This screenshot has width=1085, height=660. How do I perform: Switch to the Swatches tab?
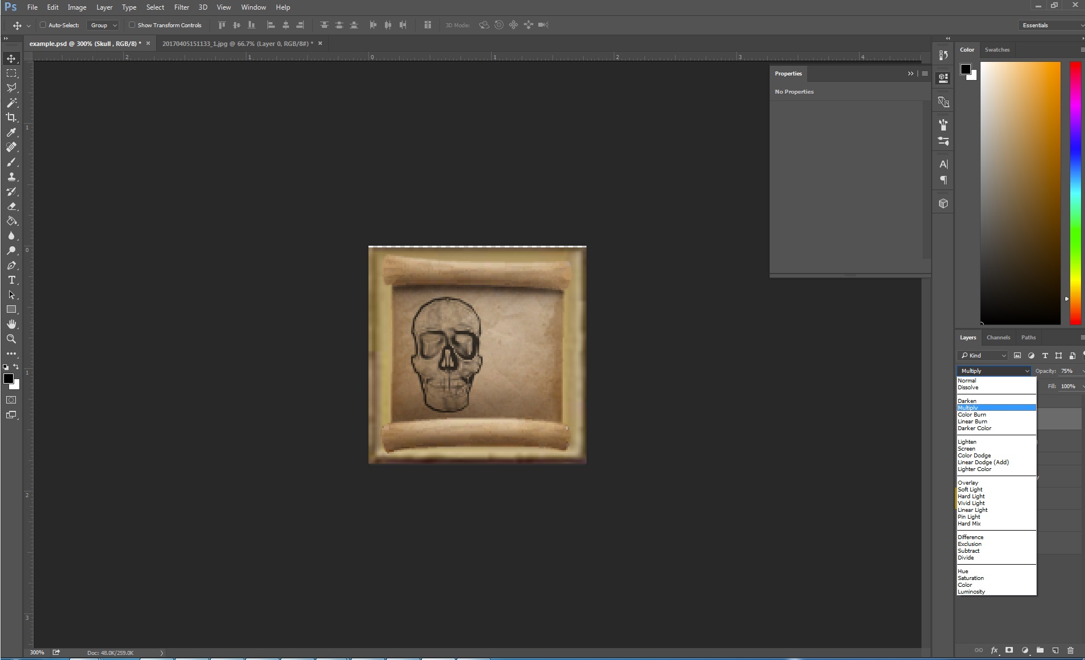coord(997,50)
